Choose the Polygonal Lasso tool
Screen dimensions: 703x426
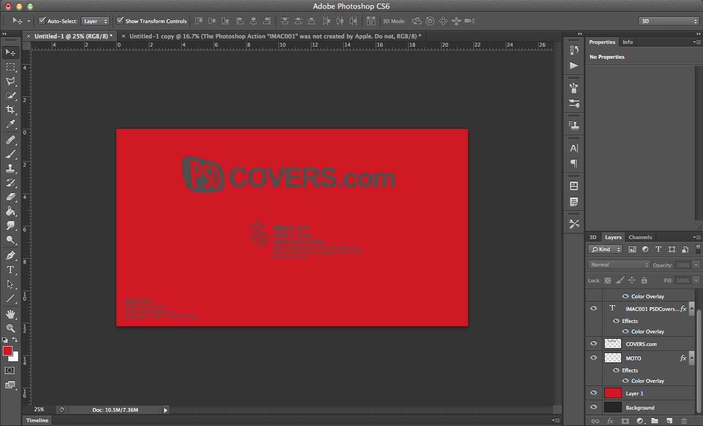click(10, 81)
